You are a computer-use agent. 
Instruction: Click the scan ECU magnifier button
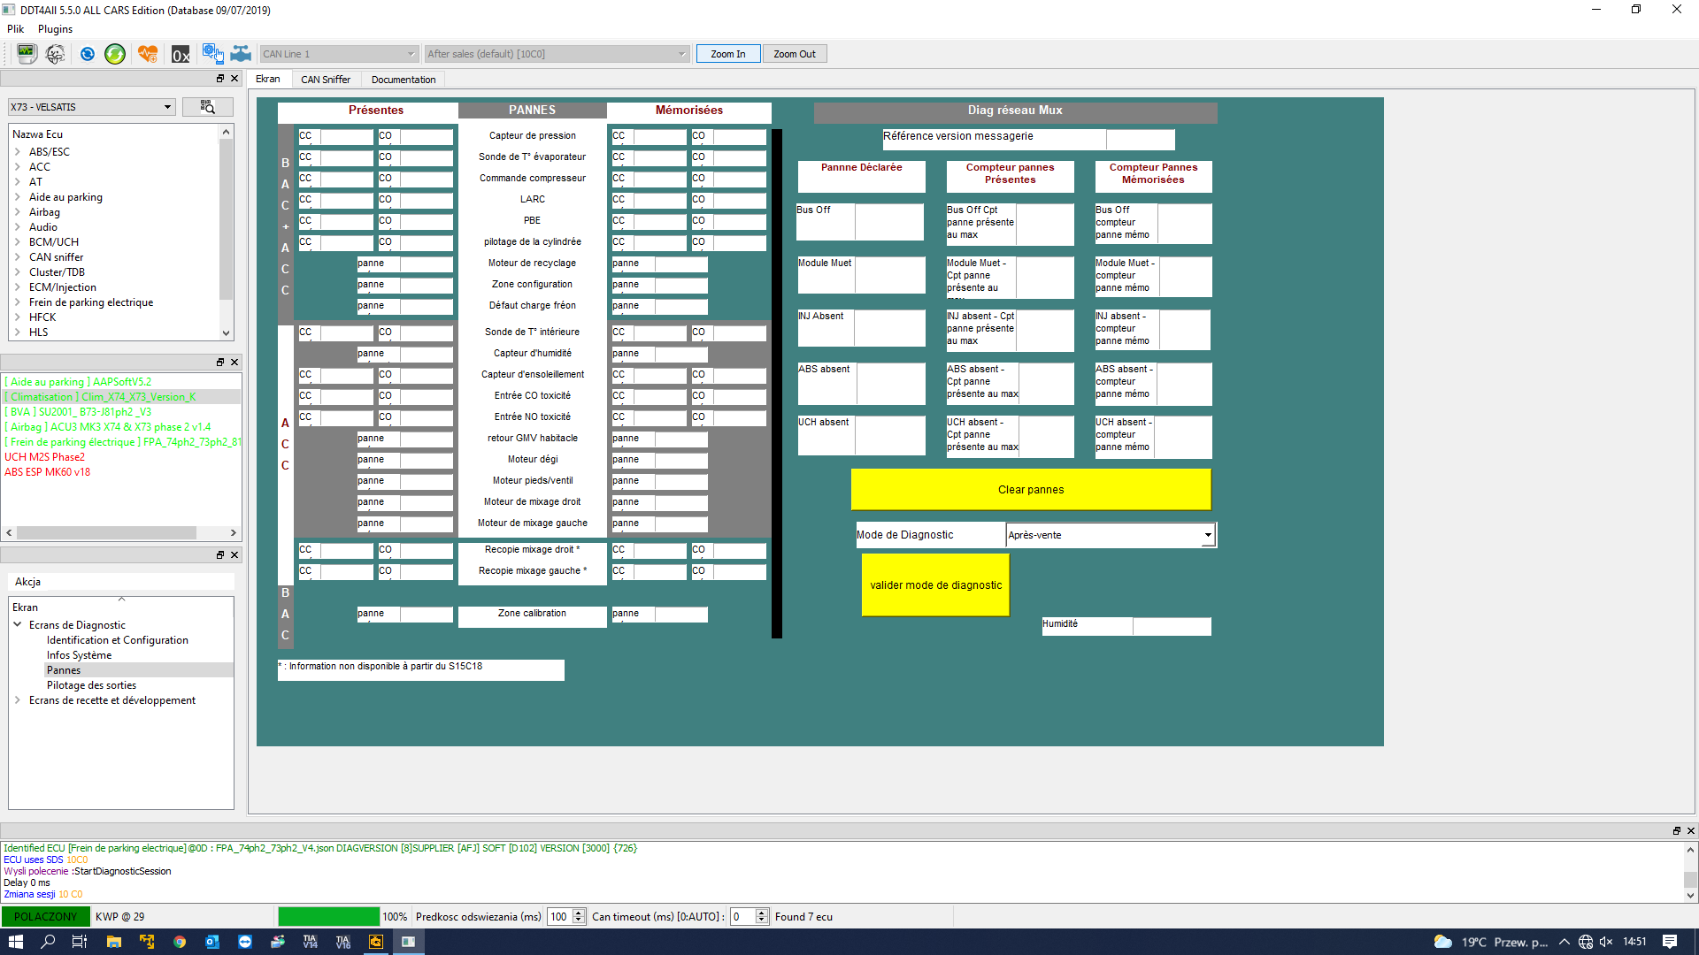[207, 107]
